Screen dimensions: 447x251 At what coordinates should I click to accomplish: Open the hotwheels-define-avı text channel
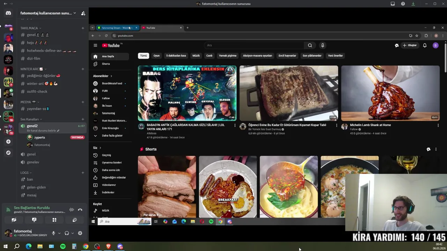click(52, 51)
